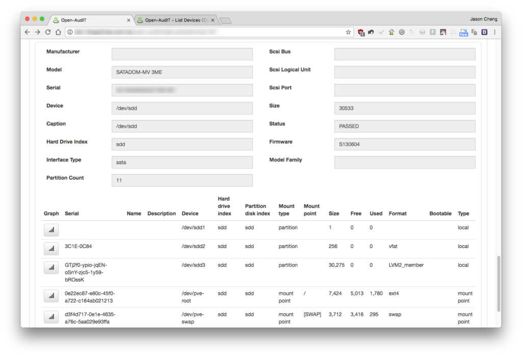Click the uBlock Origin shield extension icon
522x357 pixels.
[x=361, y=32]
